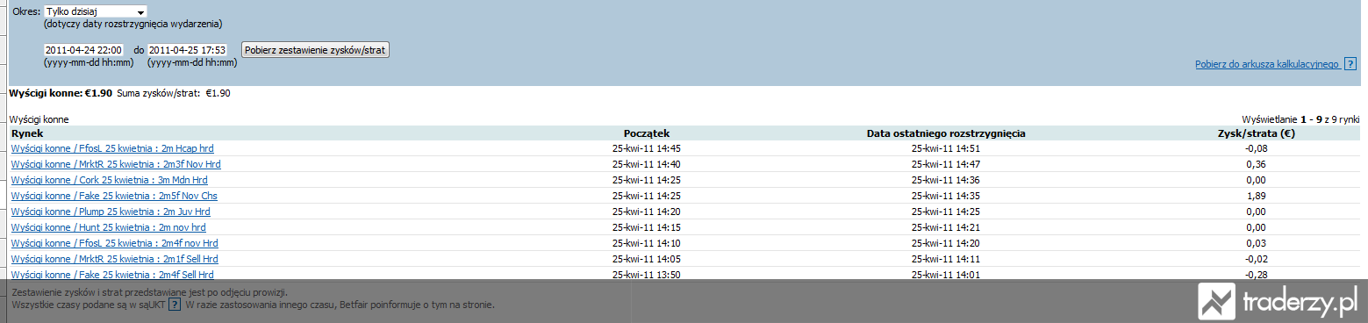
Task: Open MrktR 2m1f Sell Hrd market link
Action: coord(115,259)
